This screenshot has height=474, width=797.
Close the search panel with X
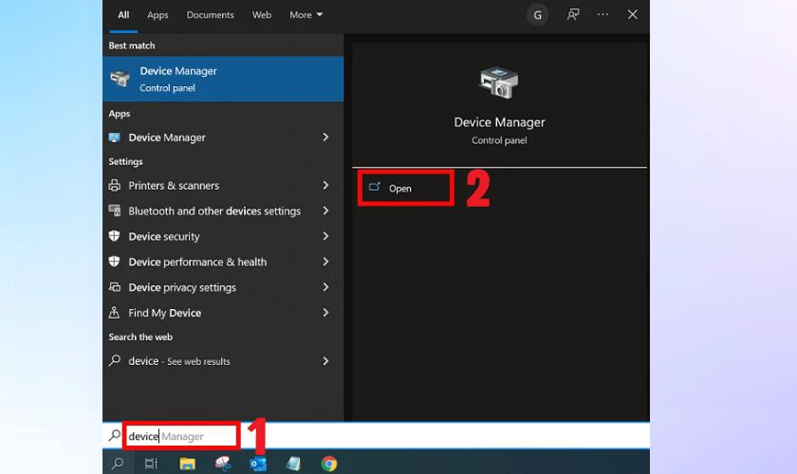pos(632,15)
